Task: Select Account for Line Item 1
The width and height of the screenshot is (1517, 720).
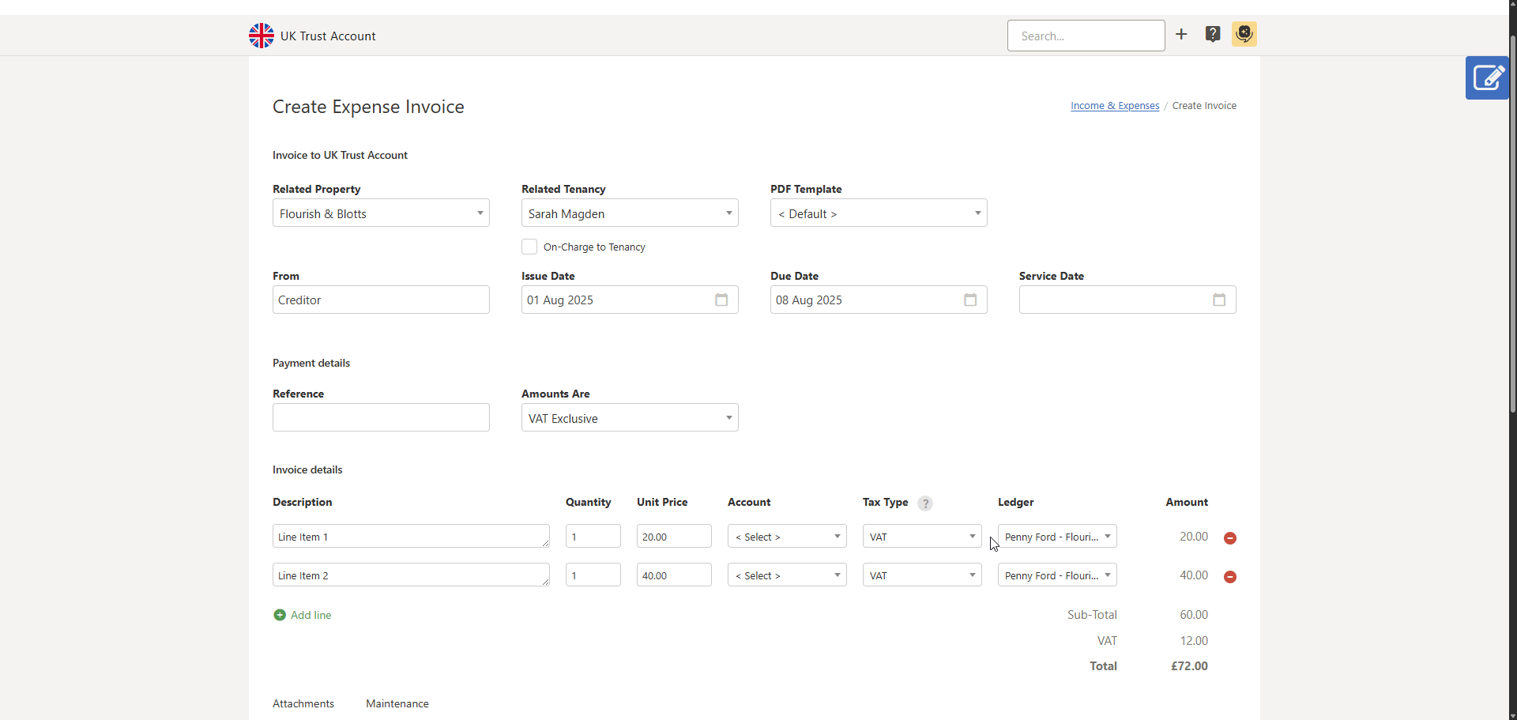Action: click(x=787, y=537)
